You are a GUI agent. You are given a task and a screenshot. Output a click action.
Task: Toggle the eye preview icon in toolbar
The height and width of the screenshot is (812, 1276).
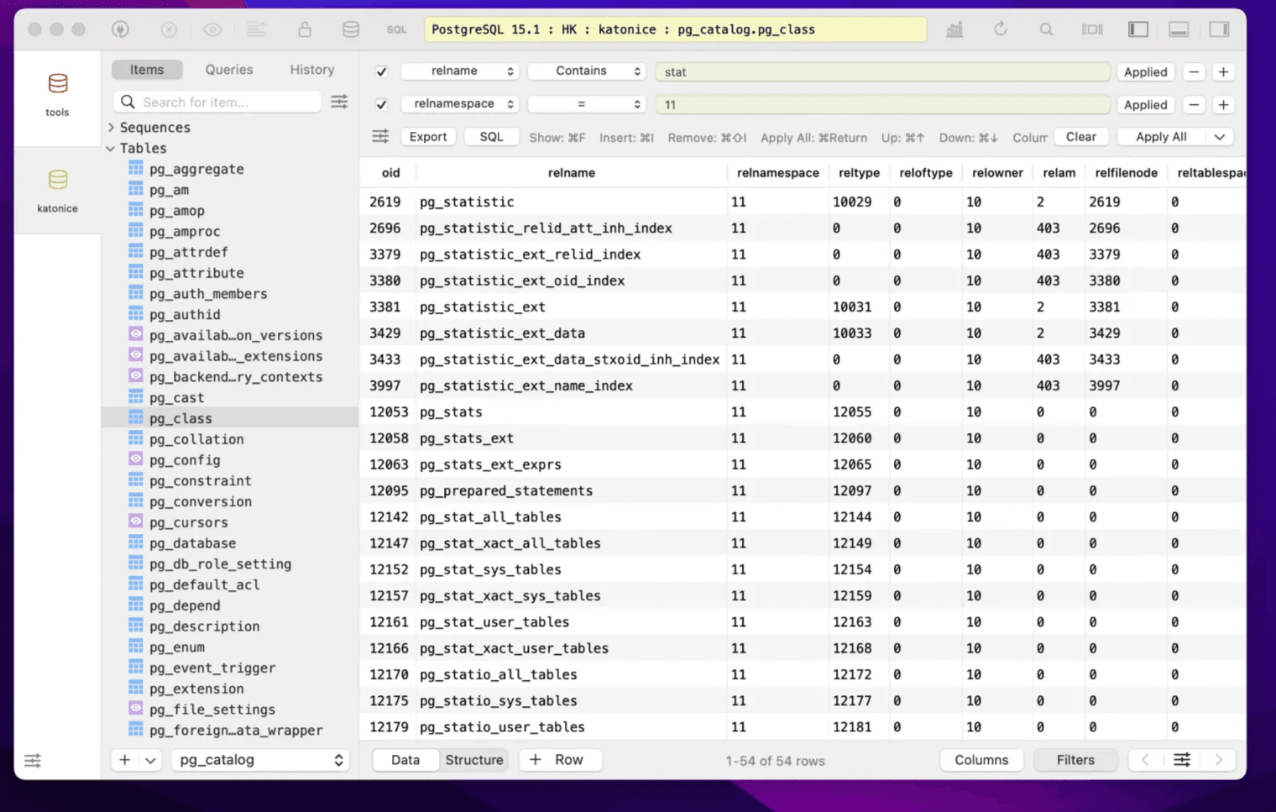point(212,29)
